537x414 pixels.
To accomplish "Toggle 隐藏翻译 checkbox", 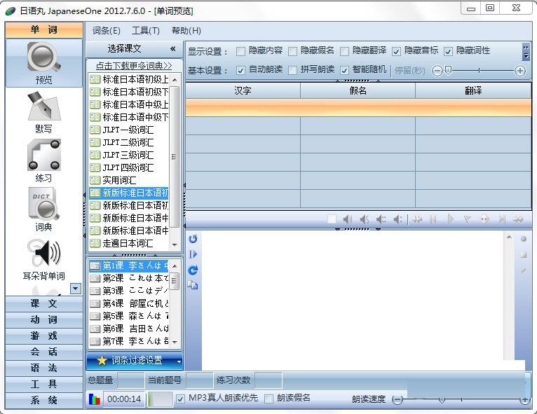I will click(x=344, y=51).
